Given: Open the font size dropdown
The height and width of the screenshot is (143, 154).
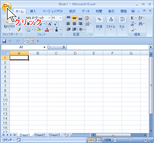Looking at the screenshot, I should tap(60, 18).
